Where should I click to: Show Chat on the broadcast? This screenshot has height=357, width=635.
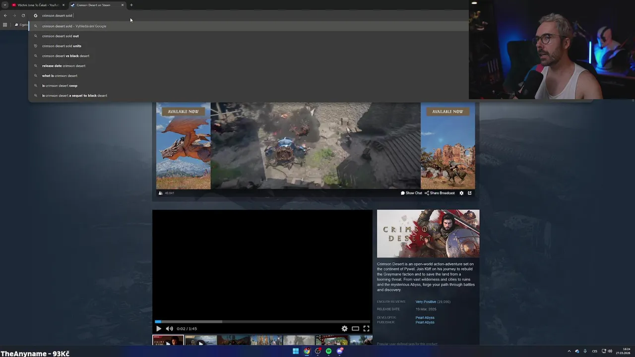click(411, 193)
